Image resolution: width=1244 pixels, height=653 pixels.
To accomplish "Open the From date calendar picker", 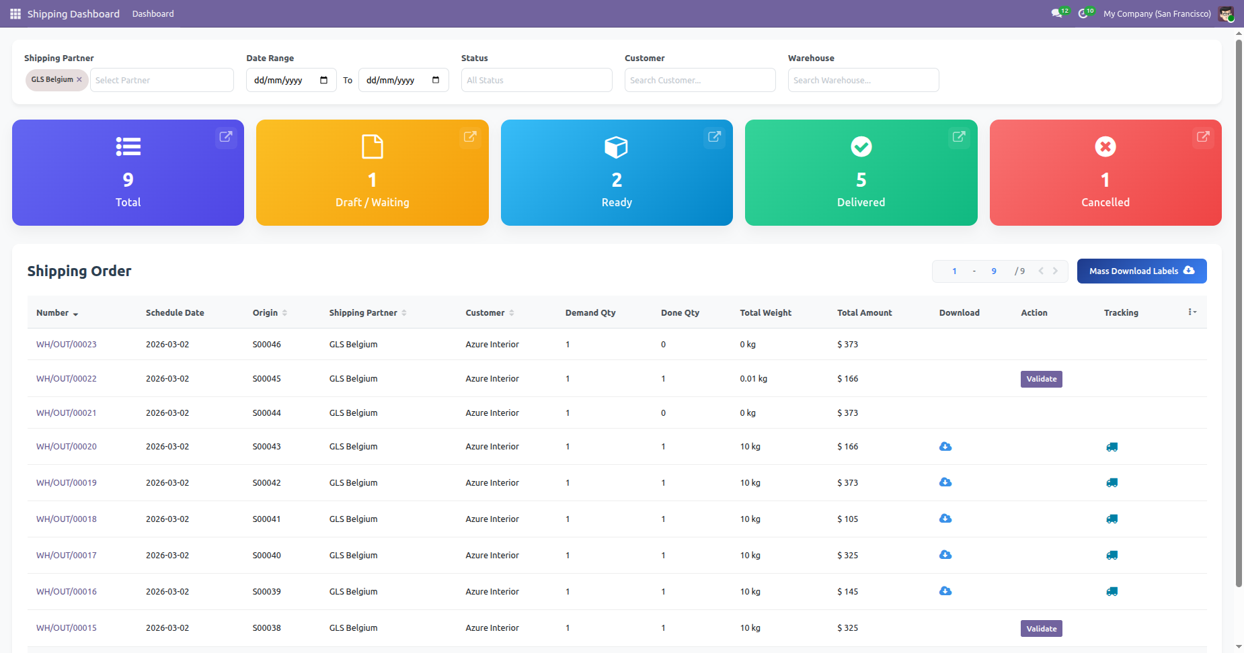I will pos(323,80).
